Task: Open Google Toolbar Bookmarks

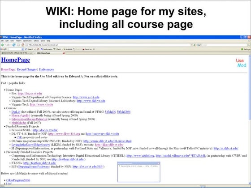Action: pos(47,49)
